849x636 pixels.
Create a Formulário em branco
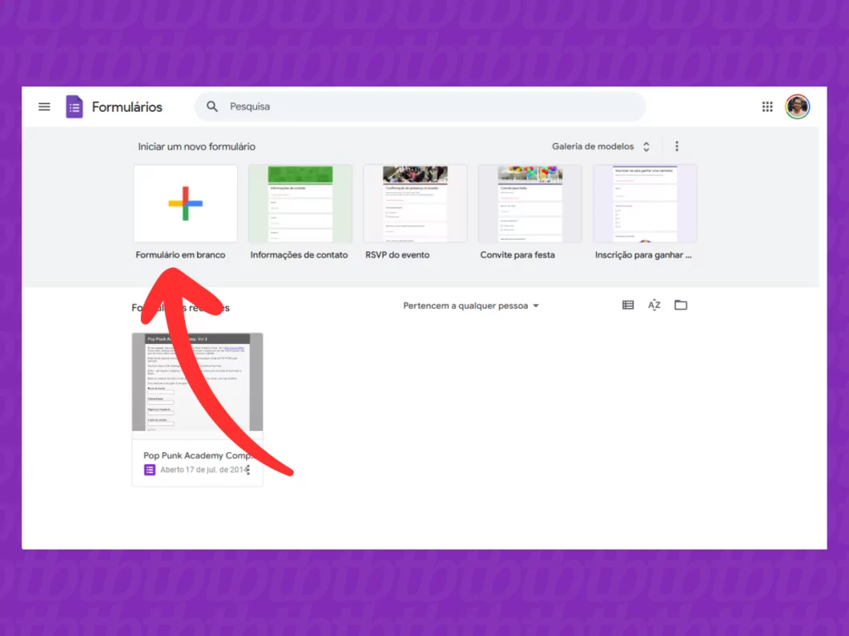point(186,203)
